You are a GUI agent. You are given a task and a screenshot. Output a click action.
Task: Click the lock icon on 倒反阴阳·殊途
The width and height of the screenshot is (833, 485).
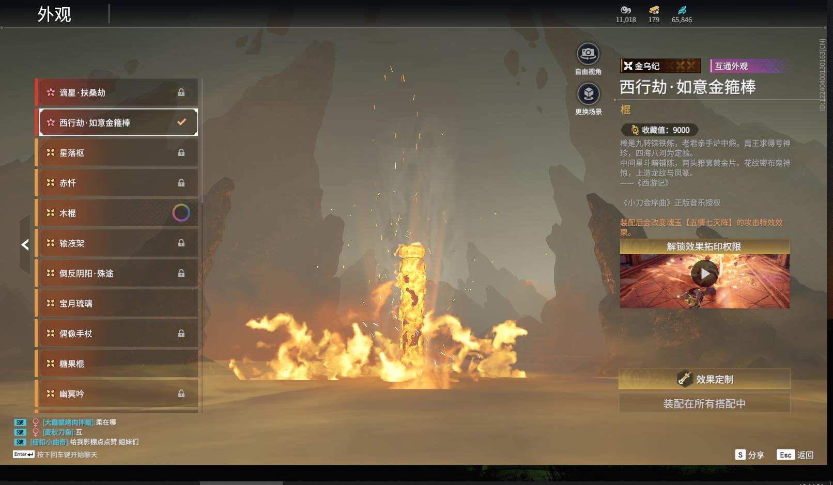(181, 273)
